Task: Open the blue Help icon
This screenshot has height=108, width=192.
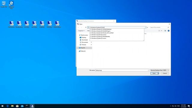Action: 169,31
